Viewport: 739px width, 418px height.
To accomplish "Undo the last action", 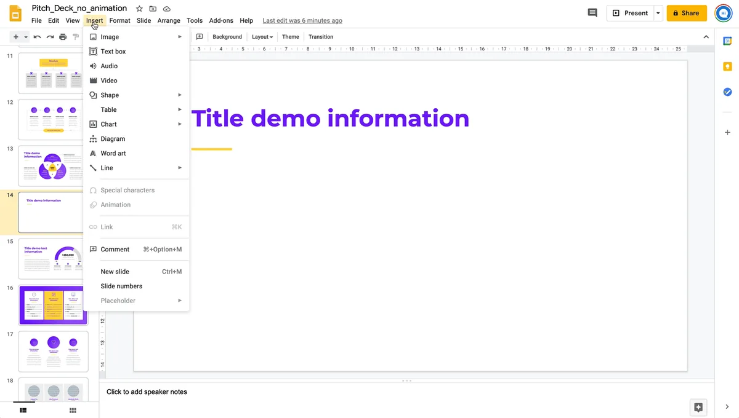I will 37,37.
